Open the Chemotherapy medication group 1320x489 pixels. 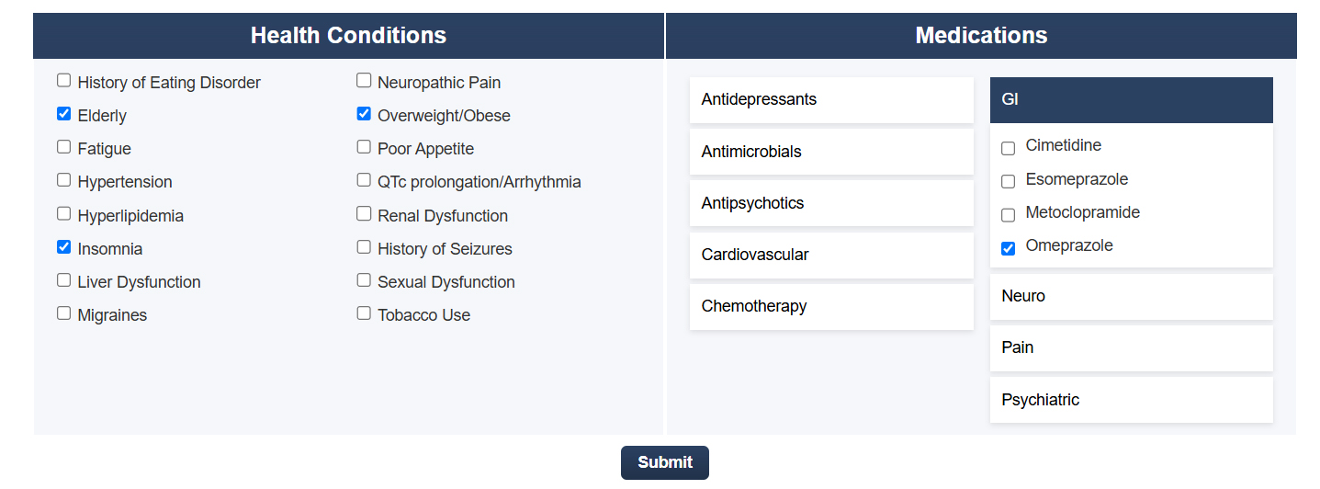831,306
